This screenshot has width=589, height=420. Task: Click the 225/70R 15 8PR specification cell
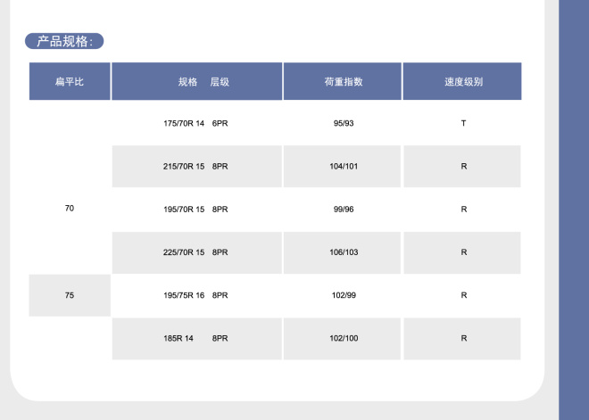click(x=197, y=252)
